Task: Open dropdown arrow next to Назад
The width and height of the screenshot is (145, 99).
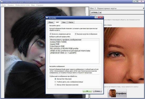Action: [x=100, y=12]
